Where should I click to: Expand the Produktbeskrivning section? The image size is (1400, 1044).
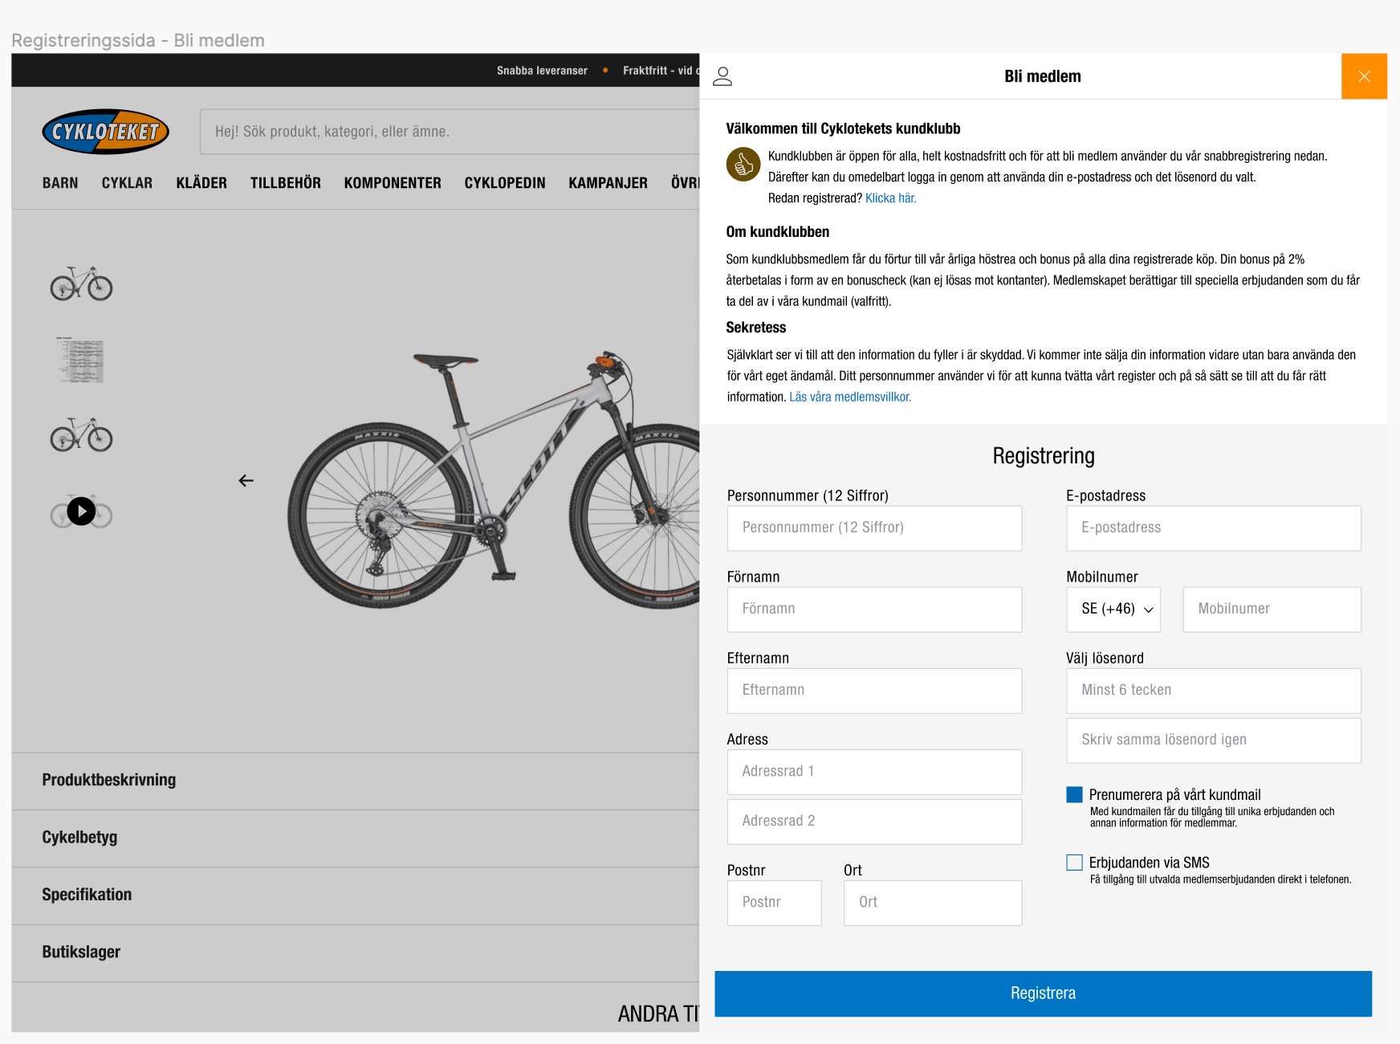[356, 780]
